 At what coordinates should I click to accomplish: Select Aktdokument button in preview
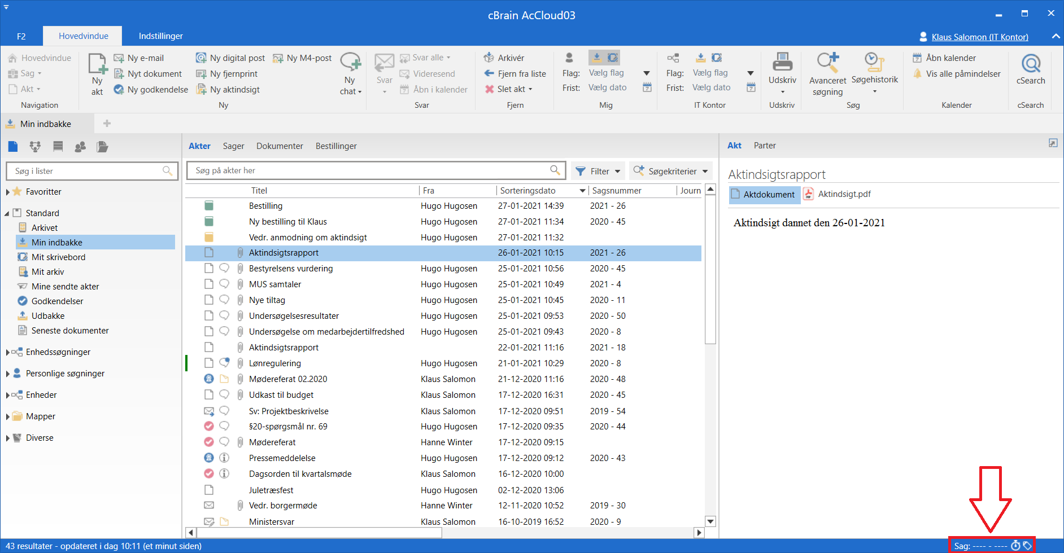pyautogui.click(x=765, y=195)
